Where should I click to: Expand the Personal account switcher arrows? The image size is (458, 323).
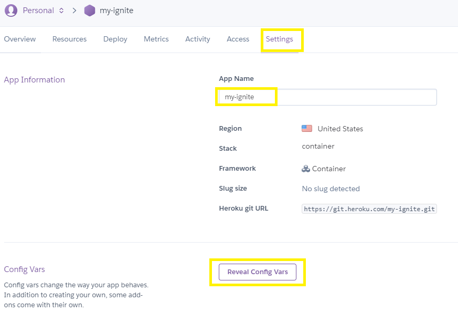pyautogui.click(x=61, y=11)
